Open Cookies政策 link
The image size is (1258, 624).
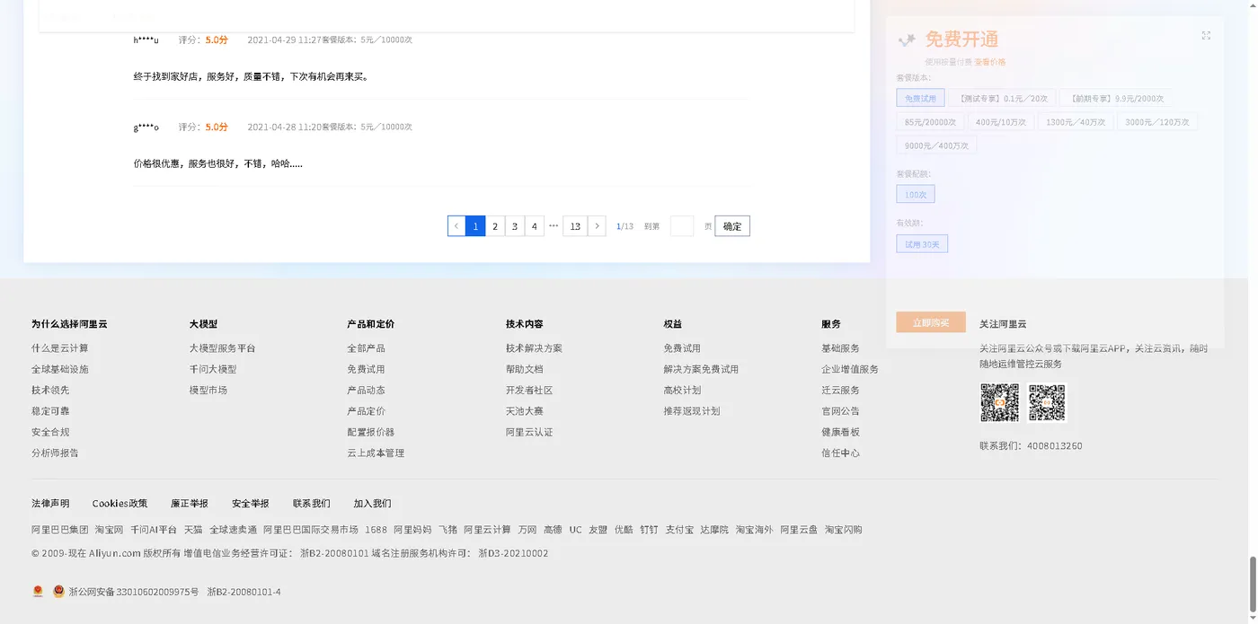[120, 504]
